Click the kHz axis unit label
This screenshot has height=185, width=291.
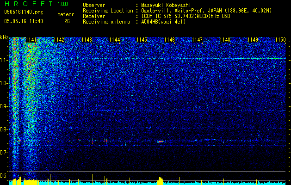pyautogui.click(x=4, y=37)
